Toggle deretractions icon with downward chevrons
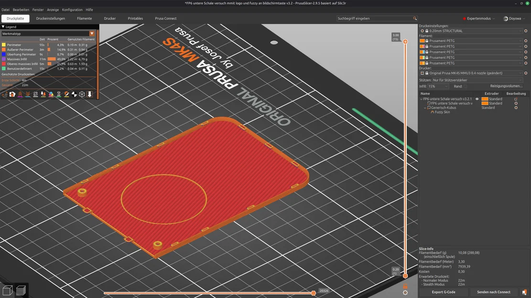 click(28, 94)
